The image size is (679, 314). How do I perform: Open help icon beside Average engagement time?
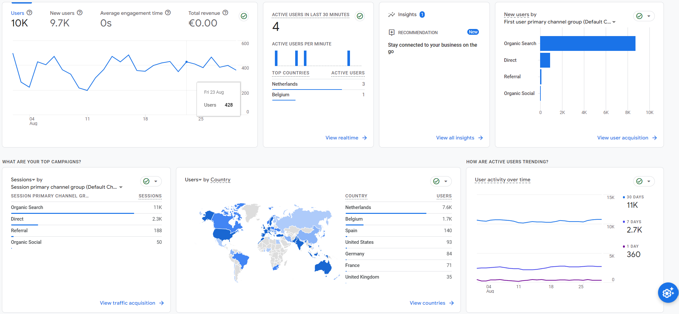point(168,13)
